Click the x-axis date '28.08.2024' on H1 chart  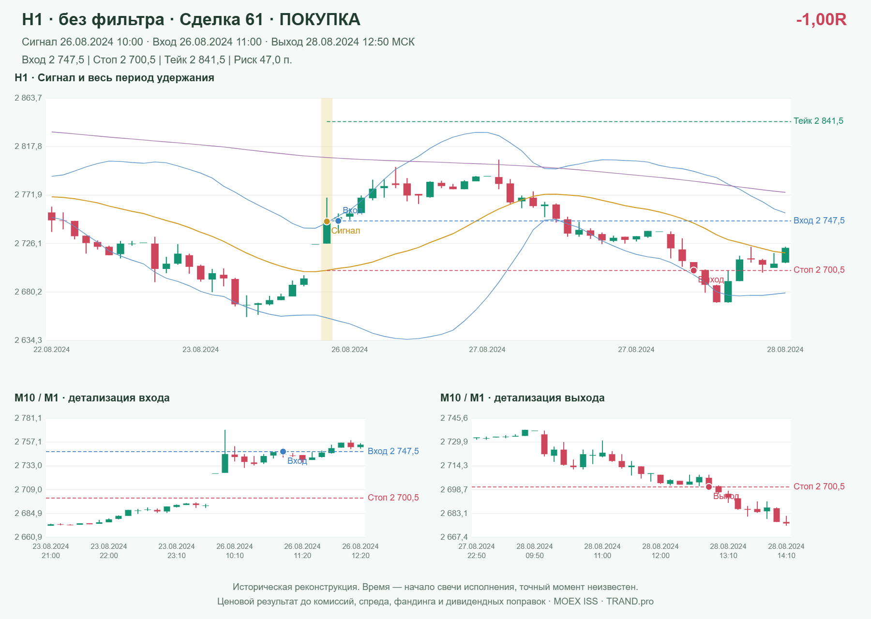click(x=785, y=350)
